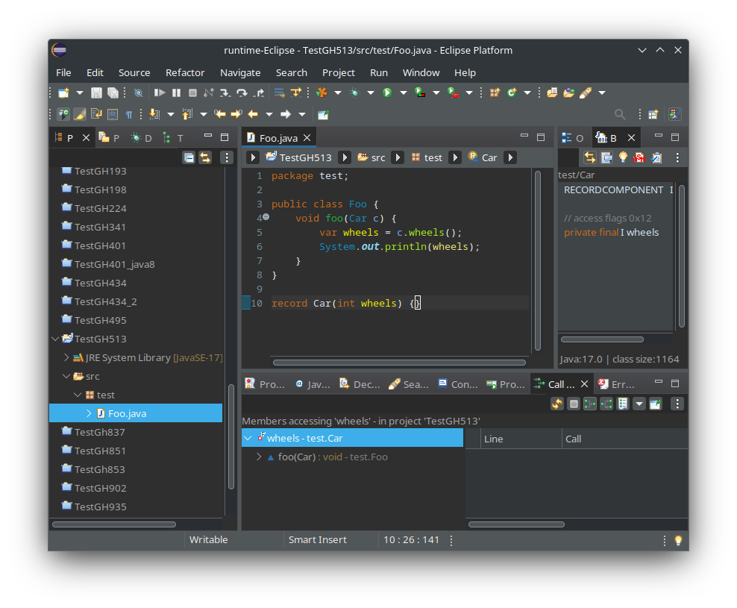Image resolution: width=737 pixels, height=608 pixels.
Task: Run the application with the green Run icon
Action: 386,93
